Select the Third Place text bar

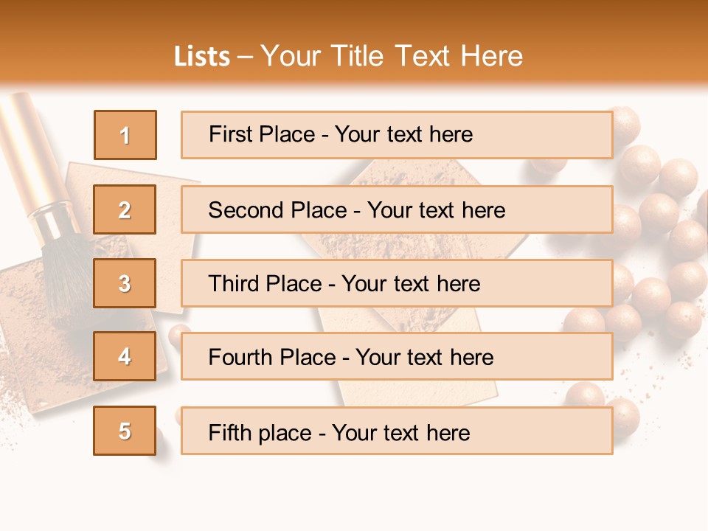(x=397, y=283)
